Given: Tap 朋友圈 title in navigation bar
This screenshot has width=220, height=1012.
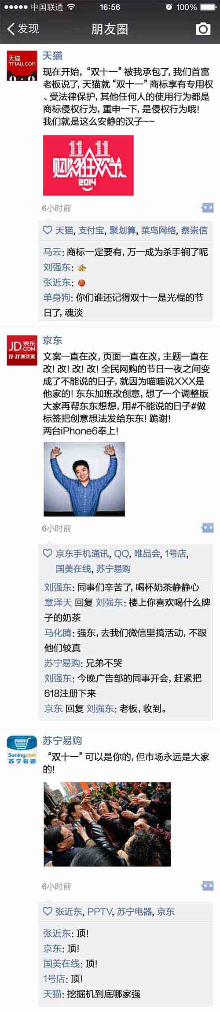Looking at the screenshot, I should pos(110,29).
